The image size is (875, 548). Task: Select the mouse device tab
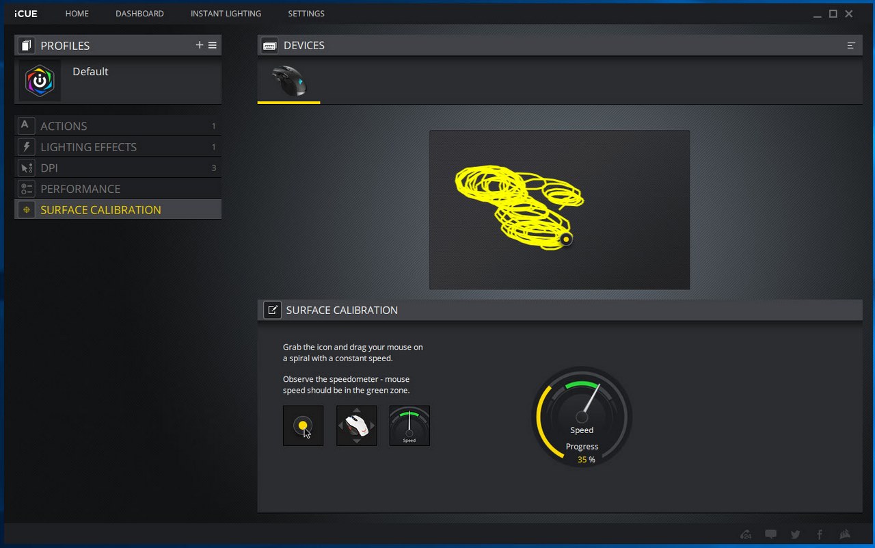(288, 82)
